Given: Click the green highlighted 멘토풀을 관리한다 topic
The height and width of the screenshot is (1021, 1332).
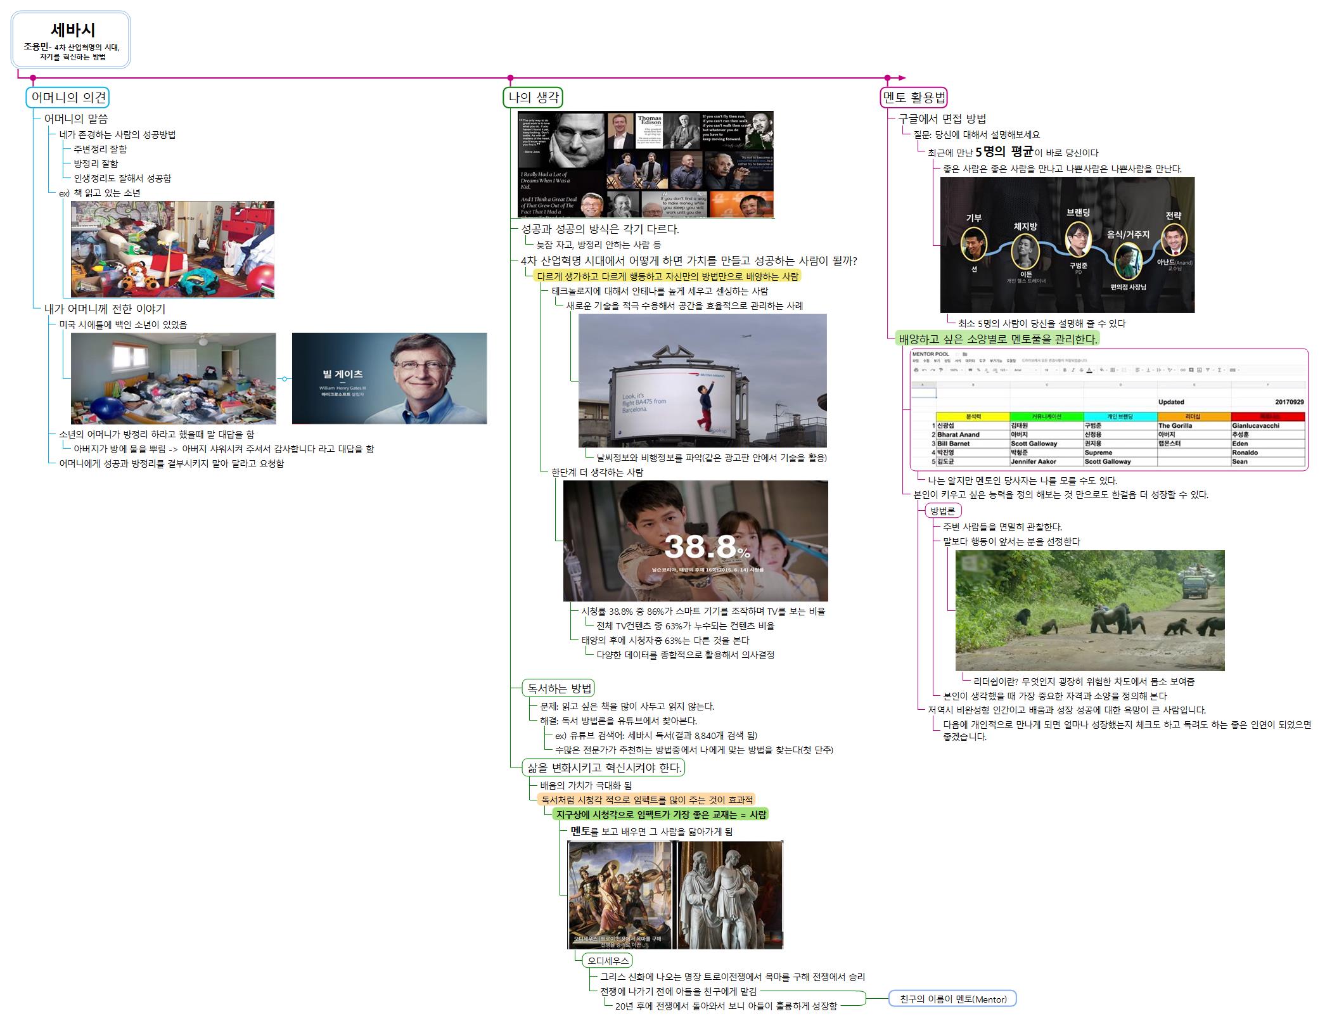Looking at the screenshot, I should point(997,339).
